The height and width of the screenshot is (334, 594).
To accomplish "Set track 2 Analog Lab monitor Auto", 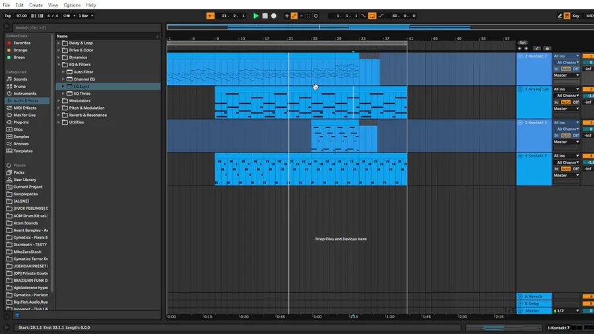I will click(x=566, y=102).
